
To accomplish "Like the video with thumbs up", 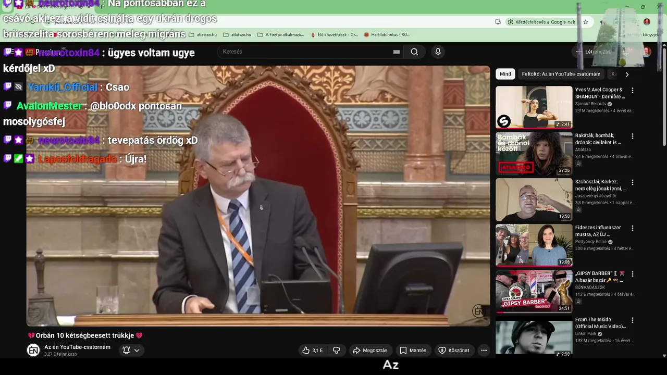I will (x=313, y=351).
